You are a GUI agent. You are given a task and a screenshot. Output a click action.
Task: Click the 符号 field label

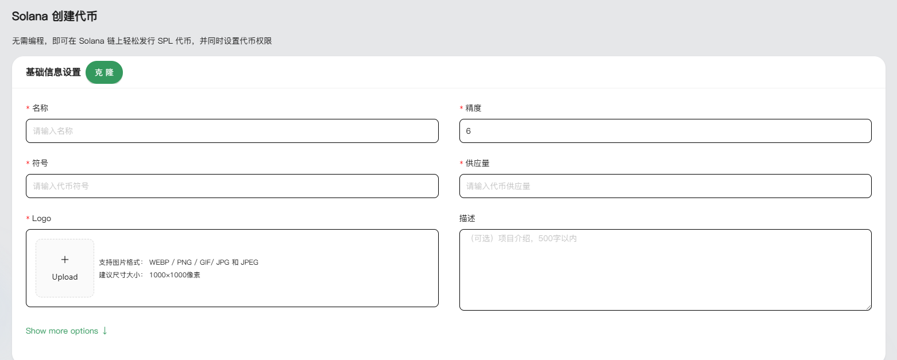point(40,163)
